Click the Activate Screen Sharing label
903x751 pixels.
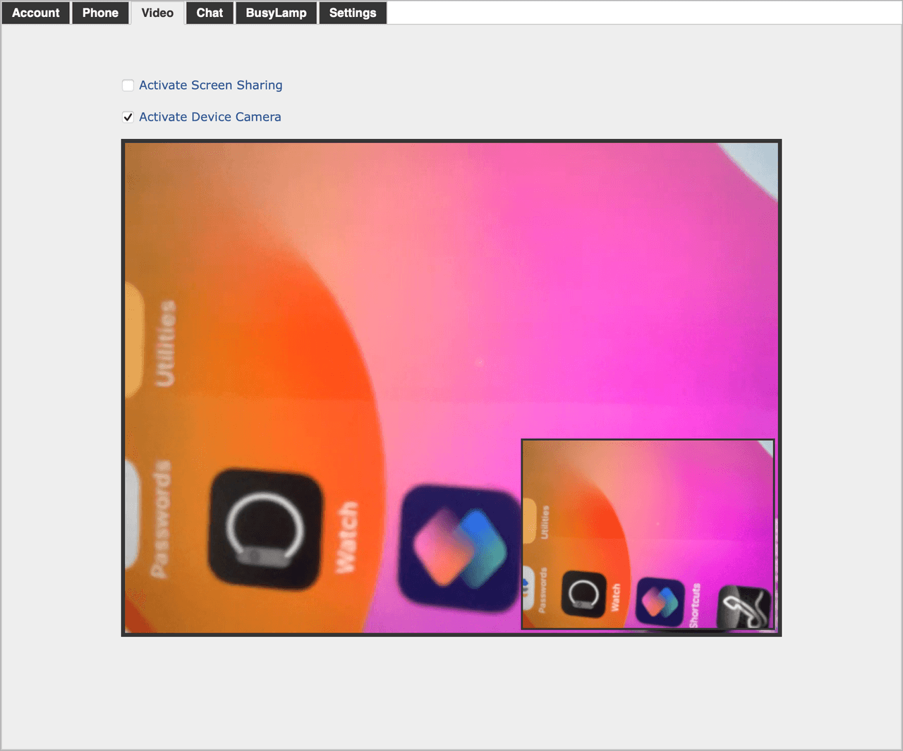(210, 85)
